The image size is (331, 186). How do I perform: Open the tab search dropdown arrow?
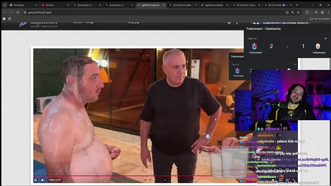coord(5,5)
